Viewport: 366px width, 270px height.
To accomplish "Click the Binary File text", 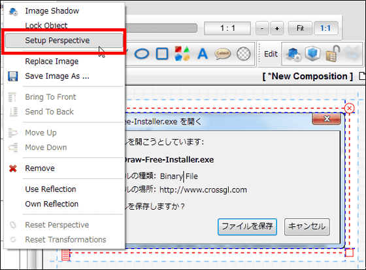I will [x=179, y=176].
